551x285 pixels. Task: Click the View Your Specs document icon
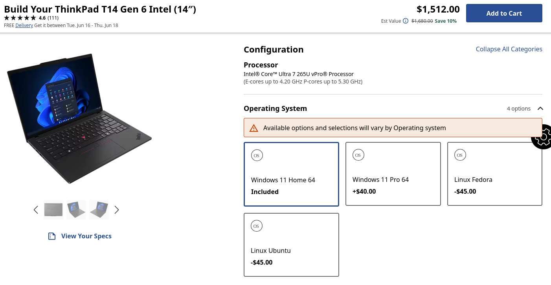pos(51,236)
